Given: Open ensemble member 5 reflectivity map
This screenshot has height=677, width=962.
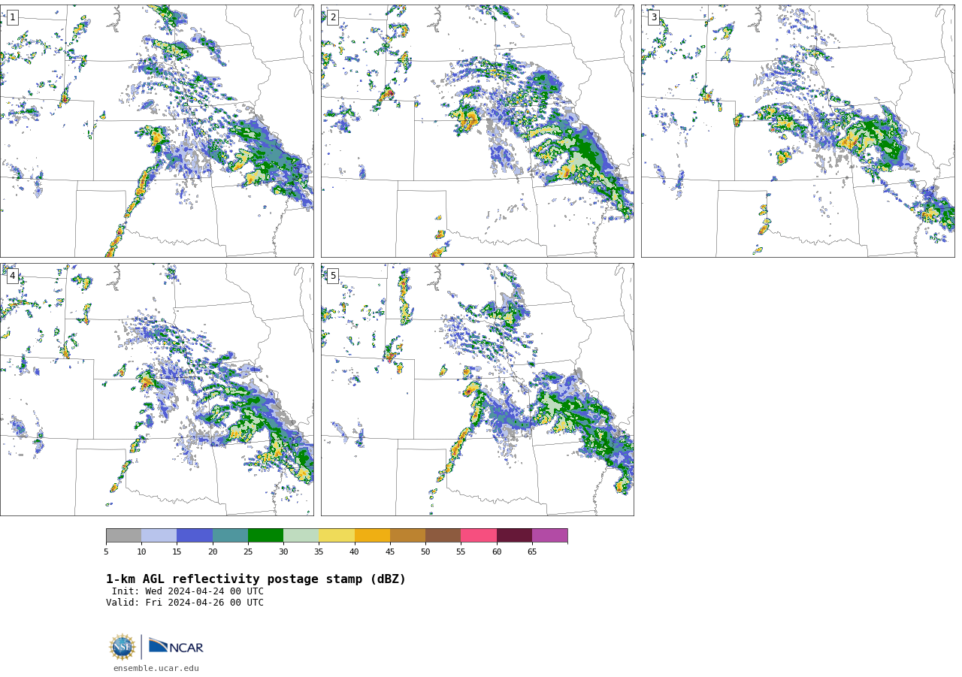Looking at the screenshot, I should pyautogui.click(x=477, y=389).
